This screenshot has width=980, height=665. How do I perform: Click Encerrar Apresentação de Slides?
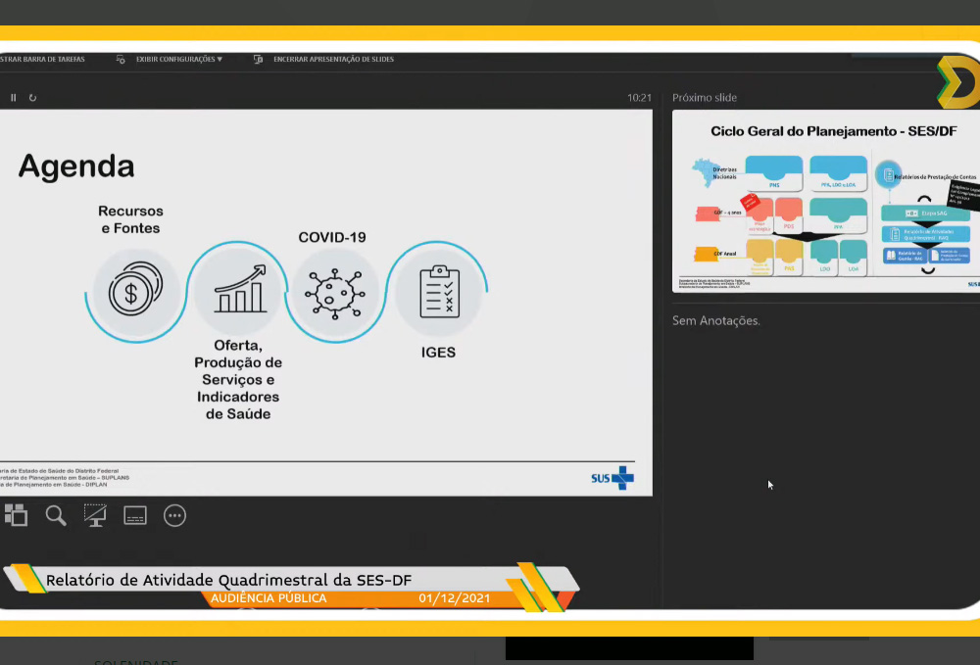pos(333,59)
